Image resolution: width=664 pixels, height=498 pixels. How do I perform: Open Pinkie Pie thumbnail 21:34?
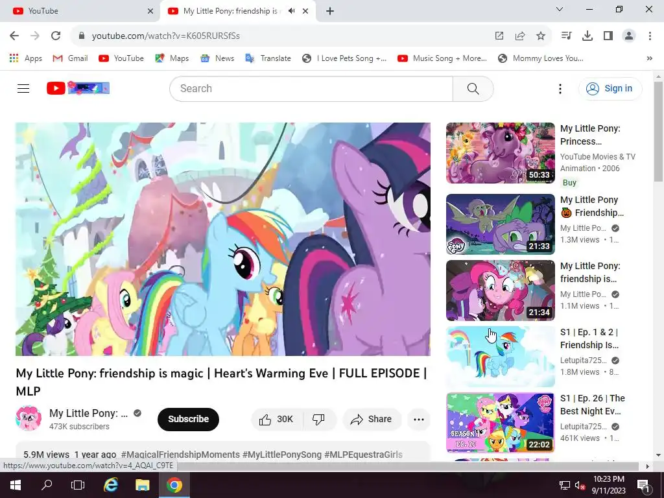[501, 290]
